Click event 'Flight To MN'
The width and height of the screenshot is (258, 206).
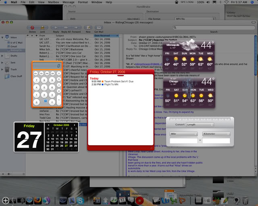click(111, 84)
